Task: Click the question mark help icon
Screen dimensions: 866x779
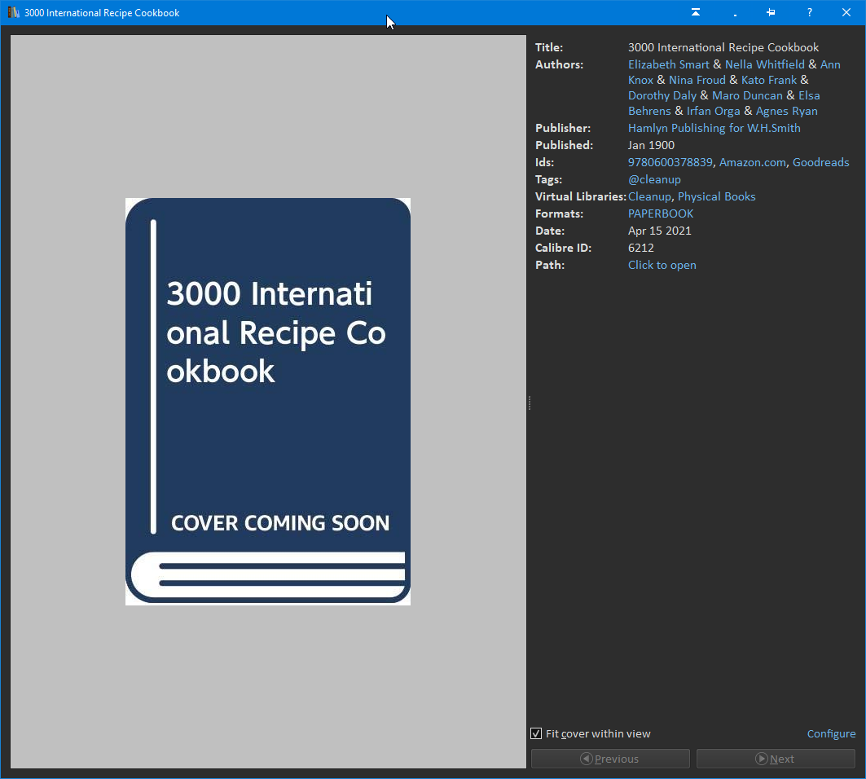Action: [x=809, y=12]
